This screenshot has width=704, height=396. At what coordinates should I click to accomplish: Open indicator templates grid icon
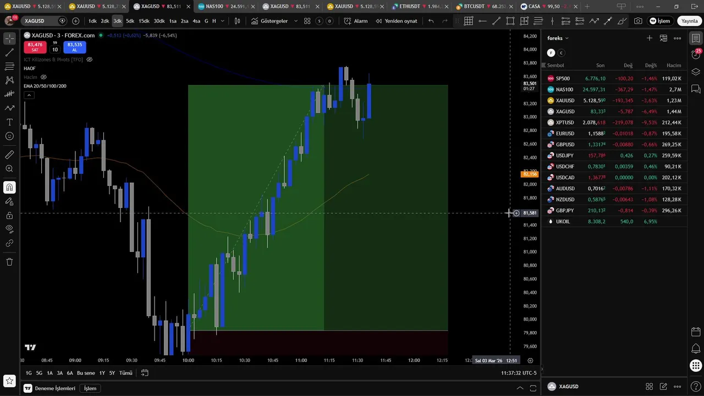[x=307, y=21]
